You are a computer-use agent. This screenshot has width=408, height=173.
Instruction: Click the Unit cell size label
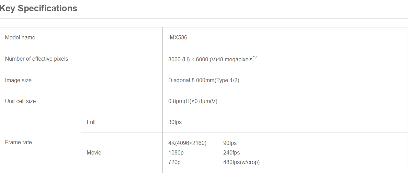tap(20, 101)
